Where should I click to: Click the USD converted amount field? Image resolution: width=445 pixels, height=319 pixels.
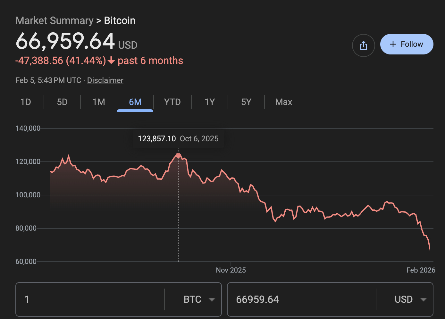point(301,299)
